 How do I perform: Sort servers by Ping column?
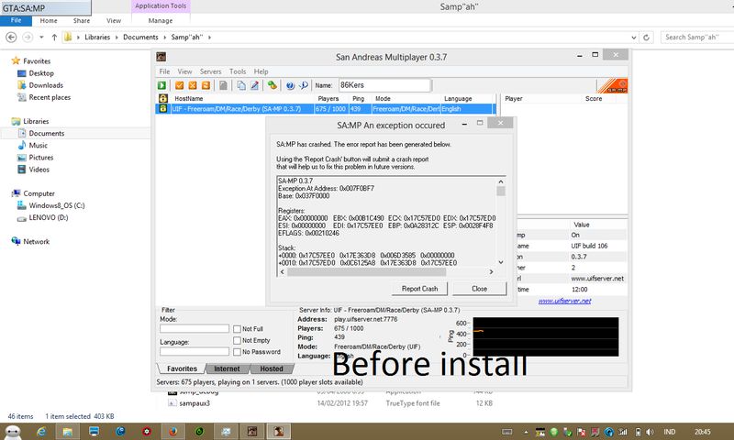tap(358, 99)
